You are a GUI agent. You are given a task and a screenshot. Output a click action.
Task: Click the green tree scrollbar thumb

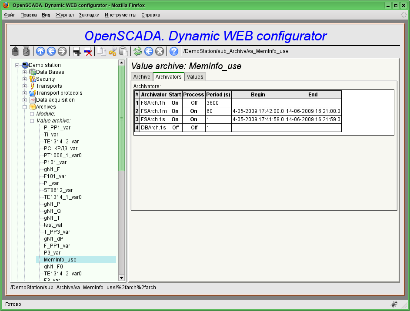tap(122, 119)
